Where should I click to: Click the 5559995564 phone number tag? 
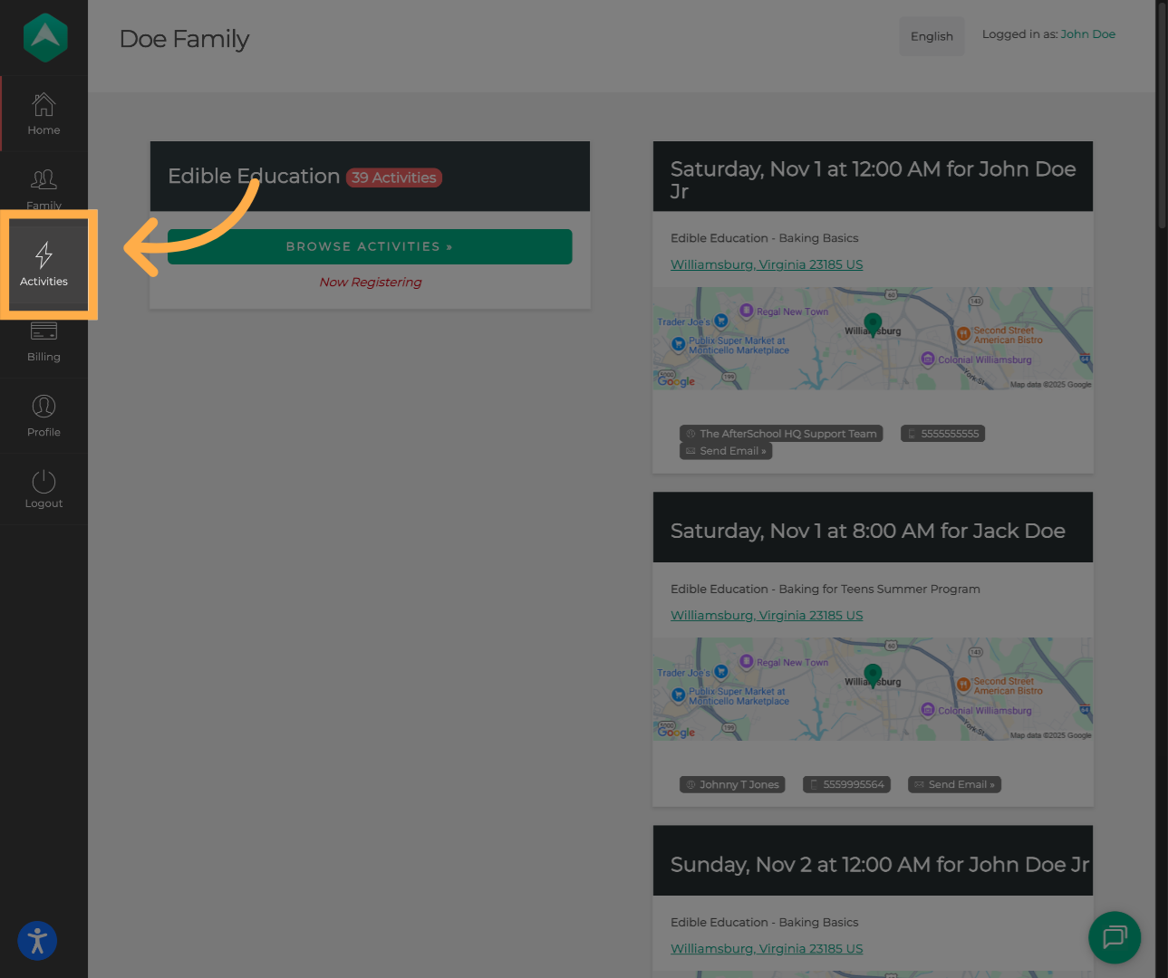click(846, 784)
